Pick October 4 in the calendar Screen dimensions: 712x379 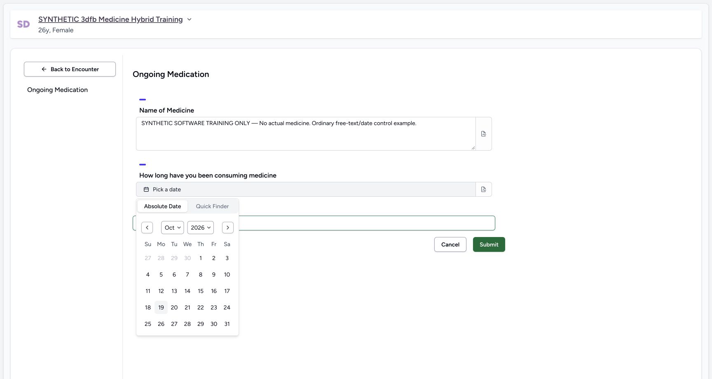point(148,274)
